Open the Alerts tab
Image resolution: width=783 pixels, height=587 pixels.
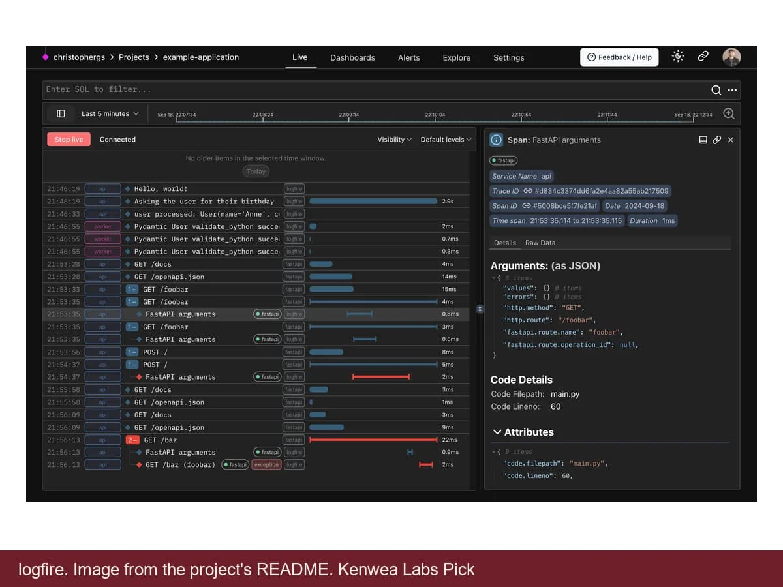(x=409, y=57)
